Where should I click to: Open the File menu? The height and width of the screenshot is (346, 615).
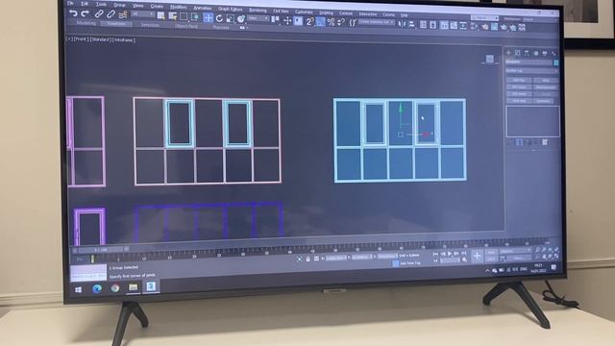pyautogui.click(x=70, y=3)
